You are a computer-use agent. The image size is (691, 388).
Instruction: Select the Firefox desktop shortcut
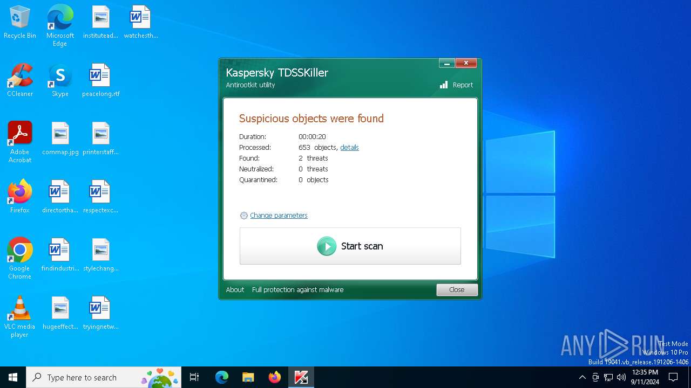20,197
